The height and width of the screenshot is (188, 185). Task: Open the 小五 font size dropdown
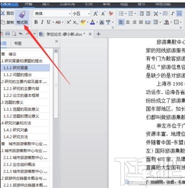(x=89, y=14)
